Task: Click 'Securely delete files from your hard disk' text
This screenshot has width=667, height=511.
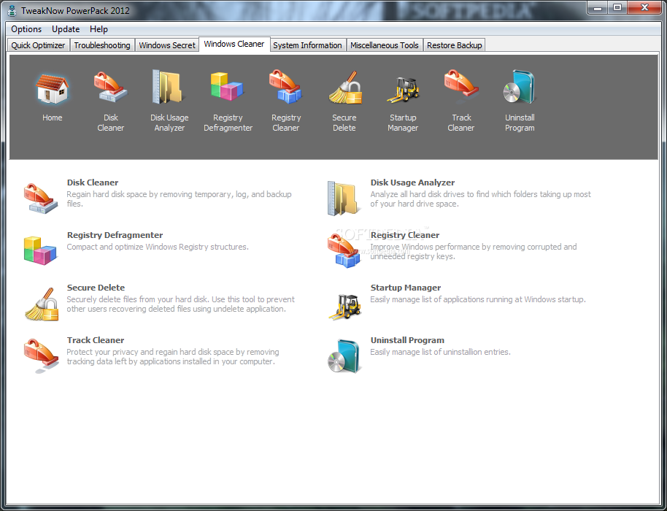Action: [180, 304]
